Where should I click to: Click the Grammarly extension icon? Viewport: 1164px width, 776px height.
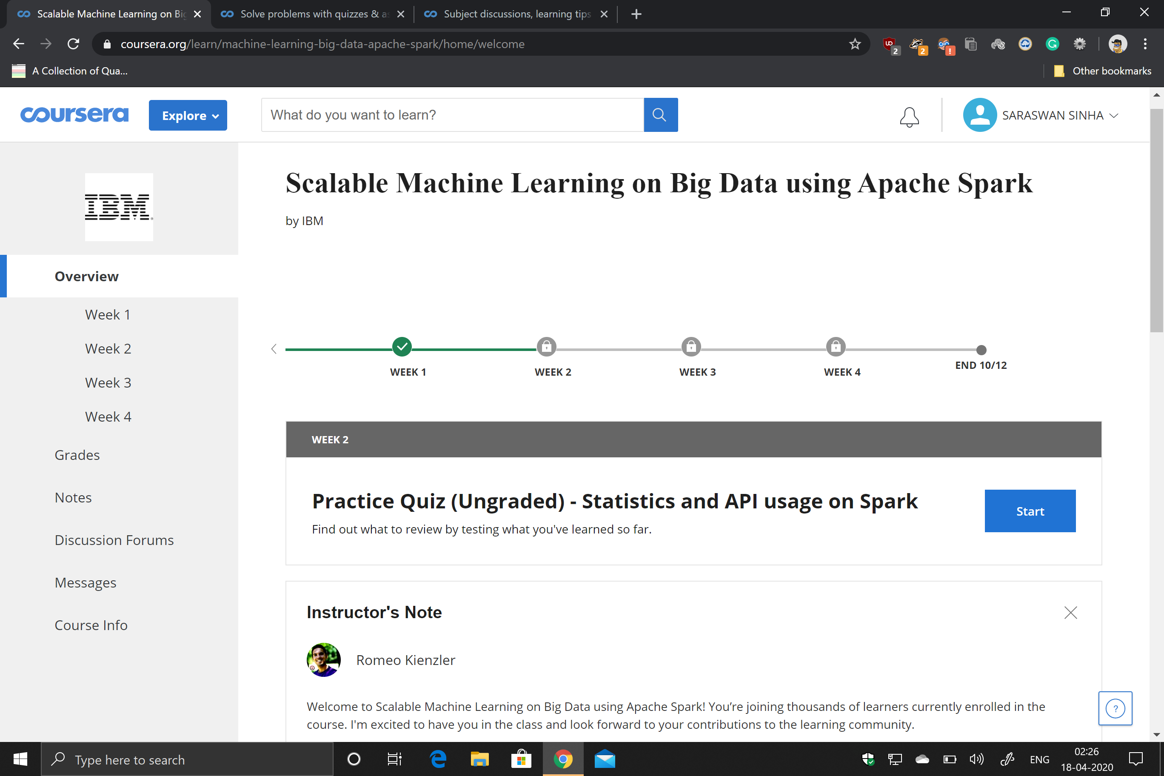[x=1052, y=44]
